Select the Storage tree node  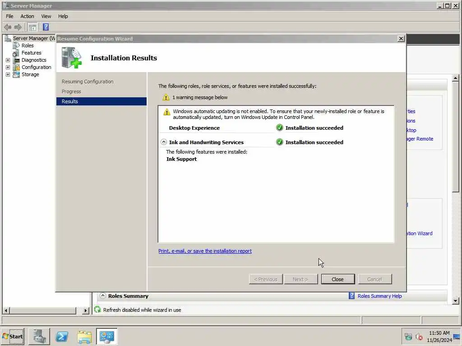point(30,74)
